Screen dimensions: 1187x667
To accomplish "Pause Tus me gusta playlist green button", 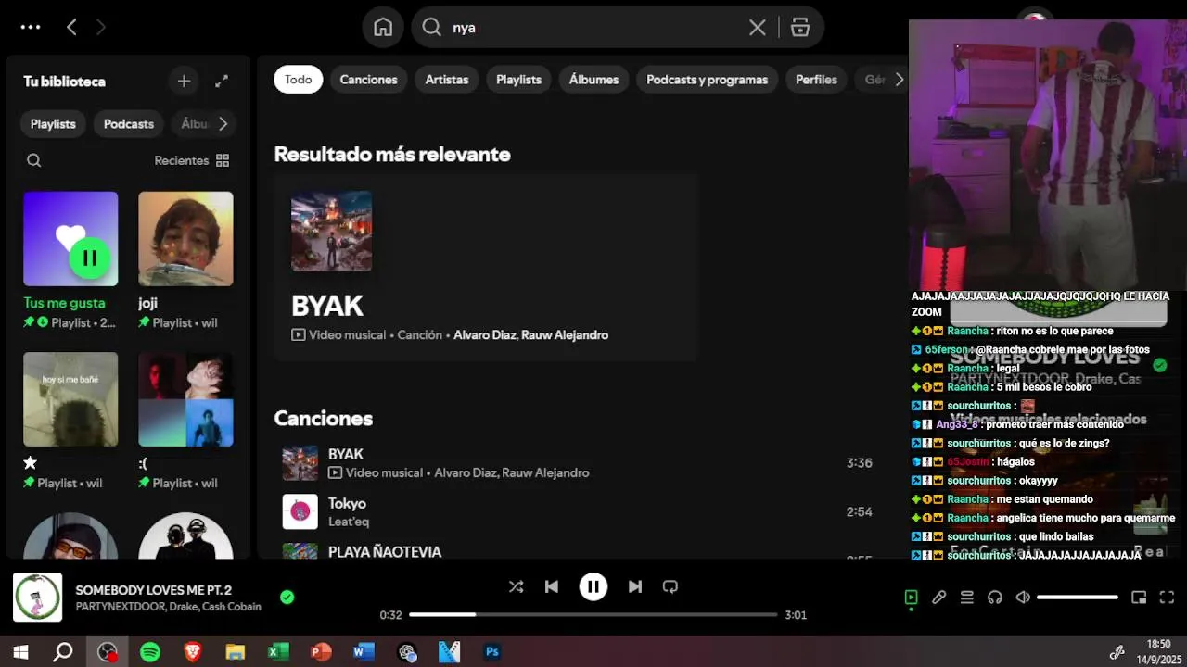I will tap(90, 258).
